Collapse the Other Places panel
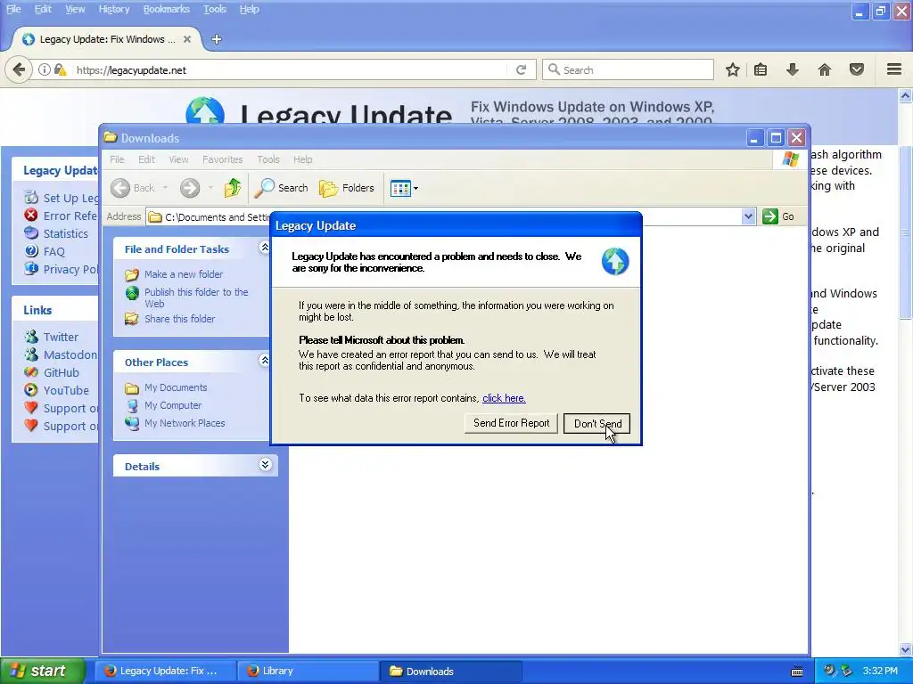This screenshot has width=913, height=684. (265, 361)
